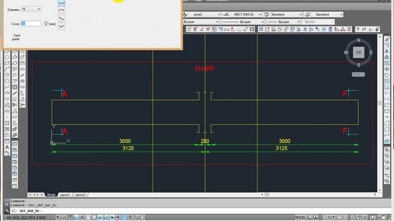This screenshot has width=394, height=221.
Task: Toggle Snap Mode in status bar
Action: point(64,217)
